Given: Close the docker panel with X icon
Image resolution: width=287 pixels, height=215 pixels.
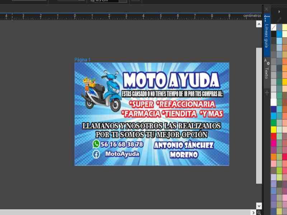Looking at the screenshot, I should [x=266, y=9].
